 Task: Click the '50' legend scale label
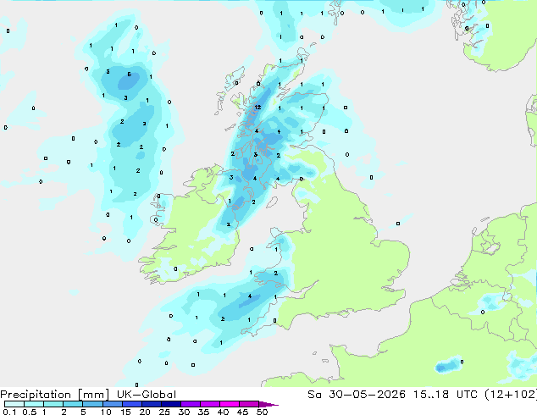(x=262, y=412)
